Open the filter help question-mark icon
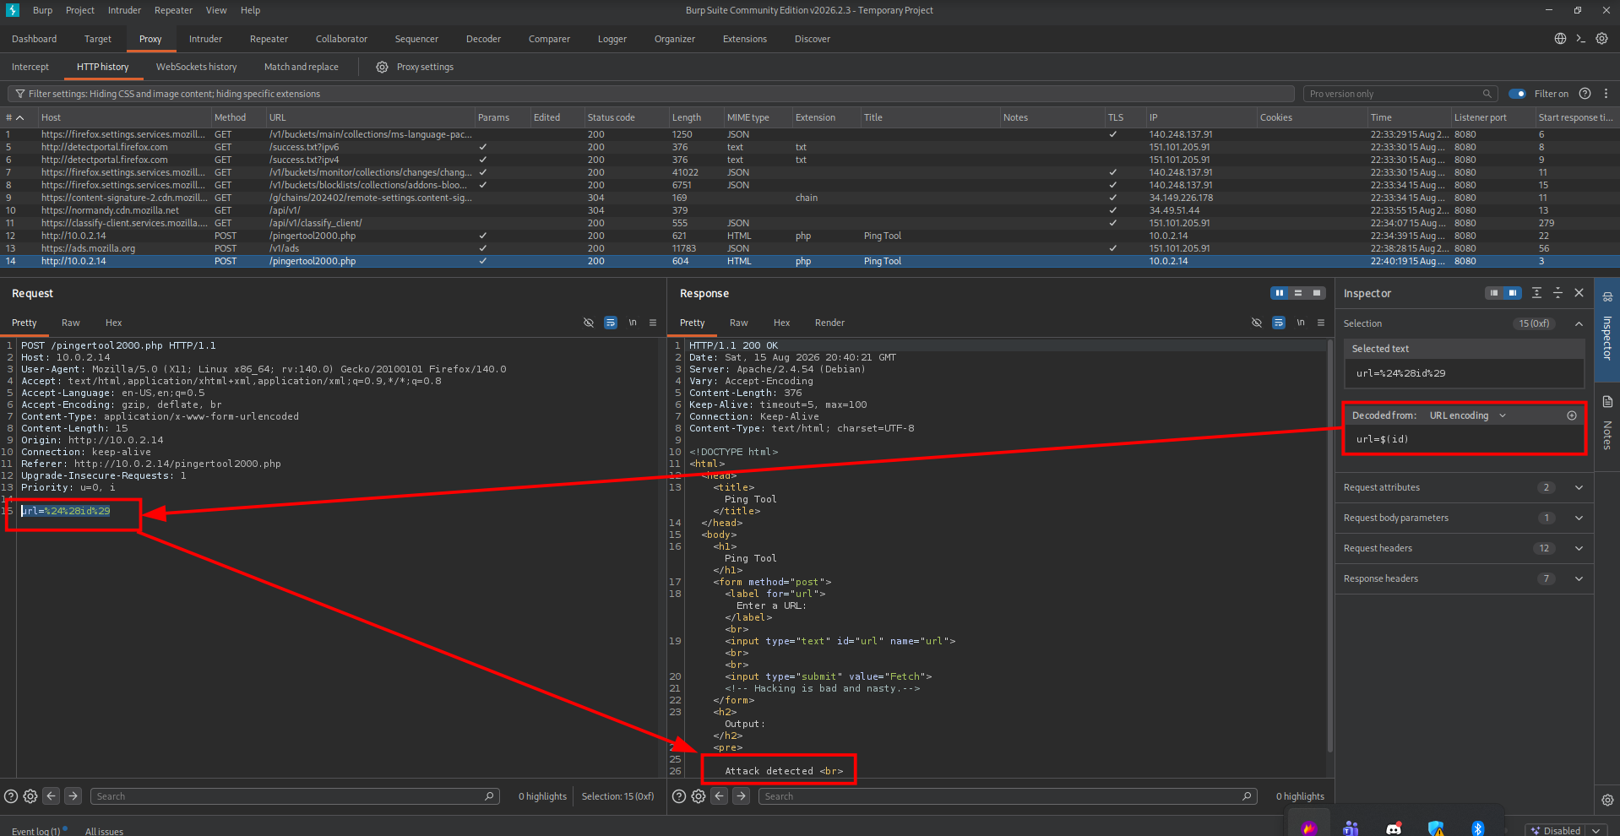Viewport: 1620px width, 836px height. pyautogui.click(x=1585, y=94)
